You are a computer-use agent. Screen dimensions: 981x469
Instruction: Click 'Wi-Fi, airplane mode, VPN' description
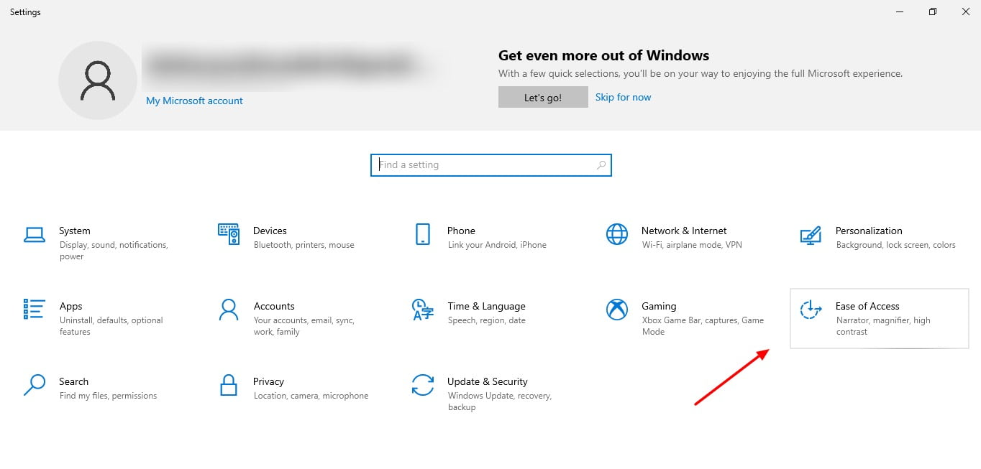click(692, 245)
